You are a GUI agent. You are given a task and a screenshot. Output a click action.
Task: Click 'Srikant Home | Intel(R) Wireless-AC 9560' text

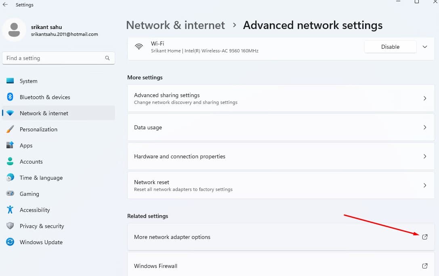click(x=205, y=51)
